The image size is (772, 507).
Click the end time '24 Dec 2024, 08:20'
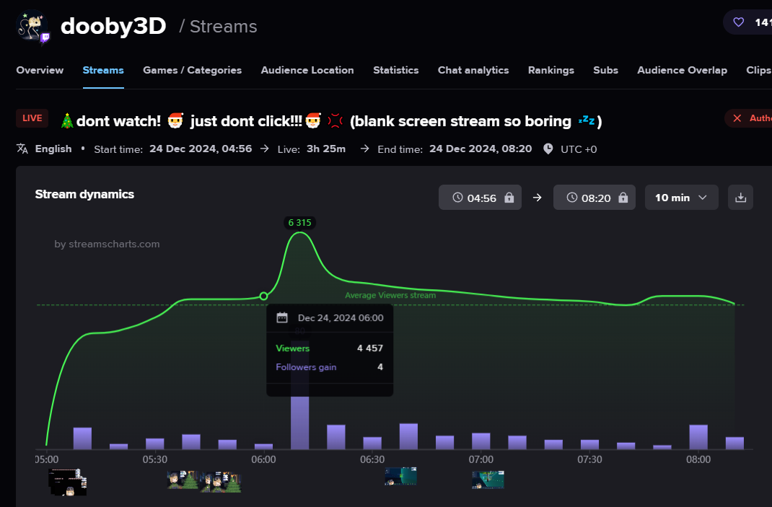pyautogui.click(x=481, y=149)
